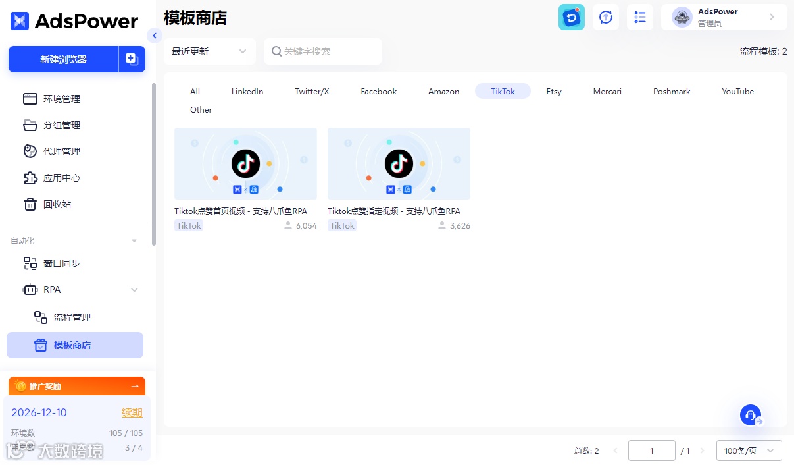Click the search magnifier icon
794x465 pixels.
click(276, 51)
